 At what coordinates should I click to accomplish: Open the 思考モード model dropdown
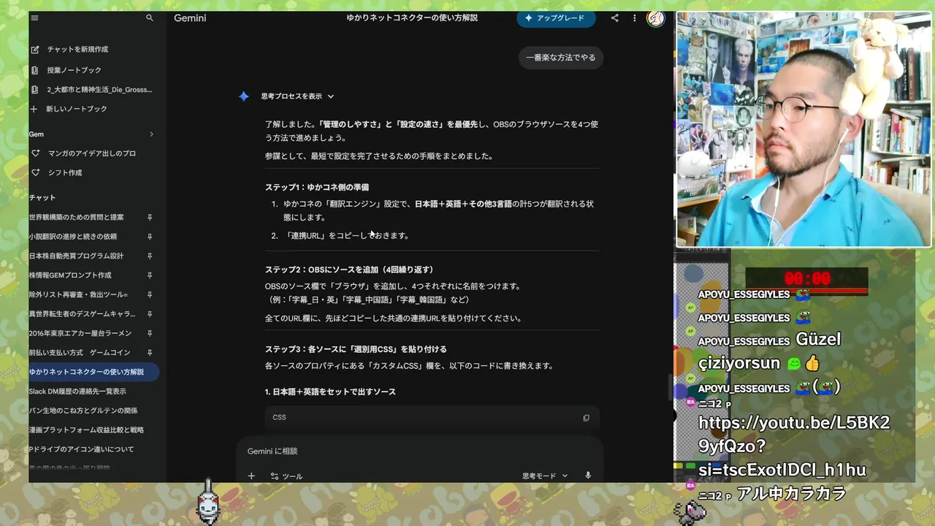(545, 476)
